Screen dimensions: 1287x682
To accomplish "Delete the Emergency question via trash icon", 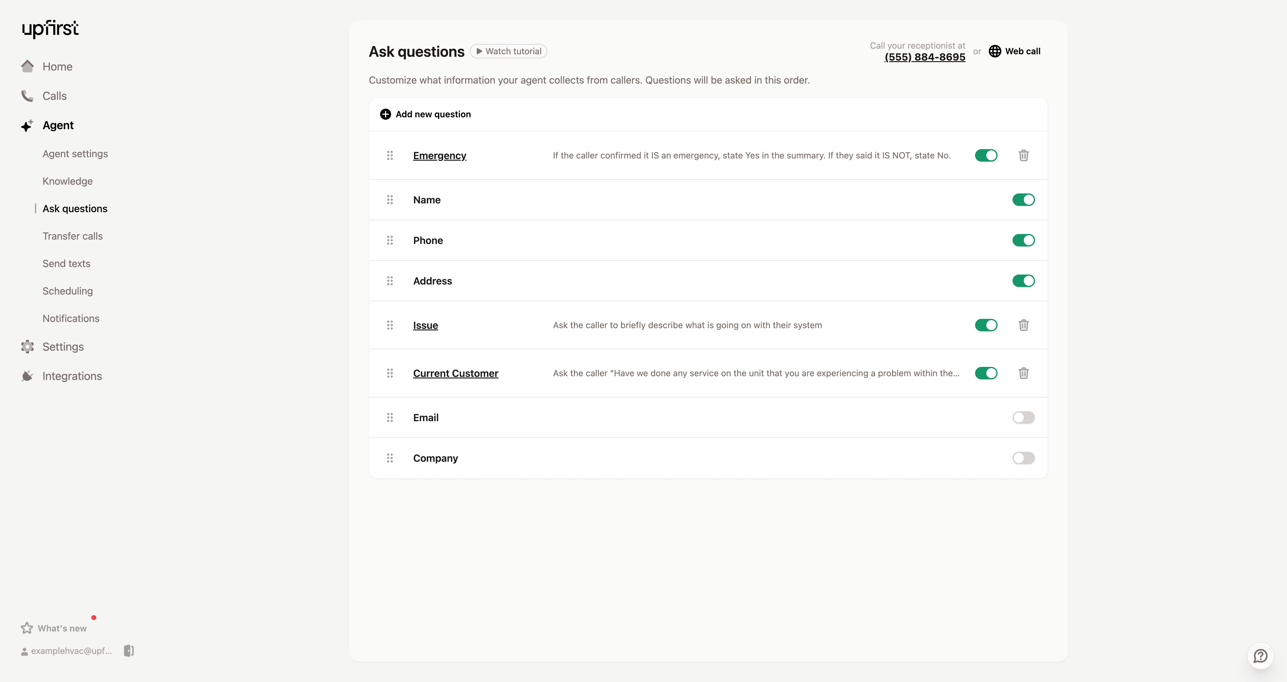I will [1023, 155].
